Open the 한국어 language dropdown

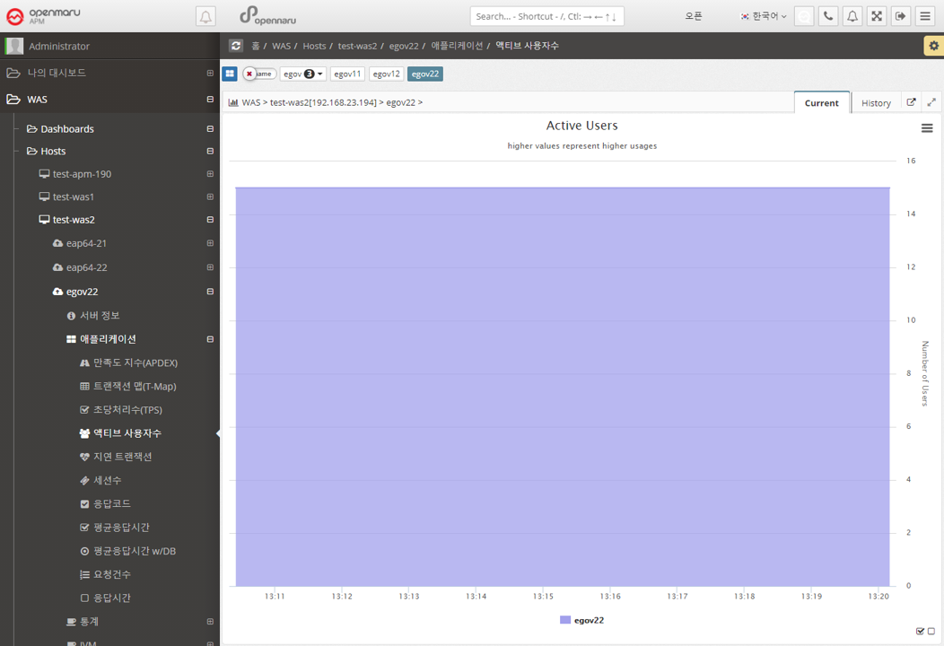764,16
